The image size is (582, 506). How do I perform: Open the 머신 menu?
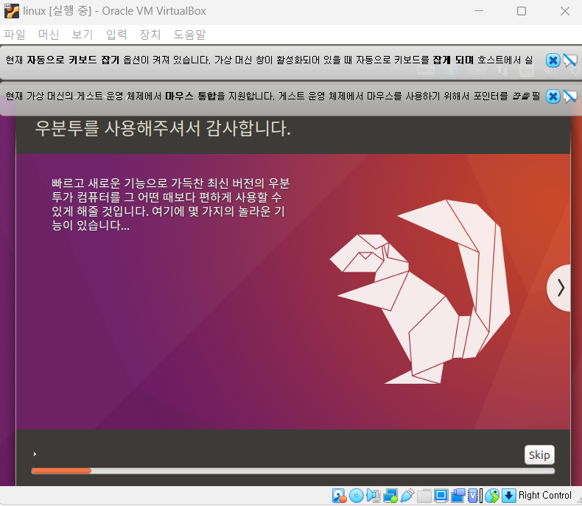point(49,35)
